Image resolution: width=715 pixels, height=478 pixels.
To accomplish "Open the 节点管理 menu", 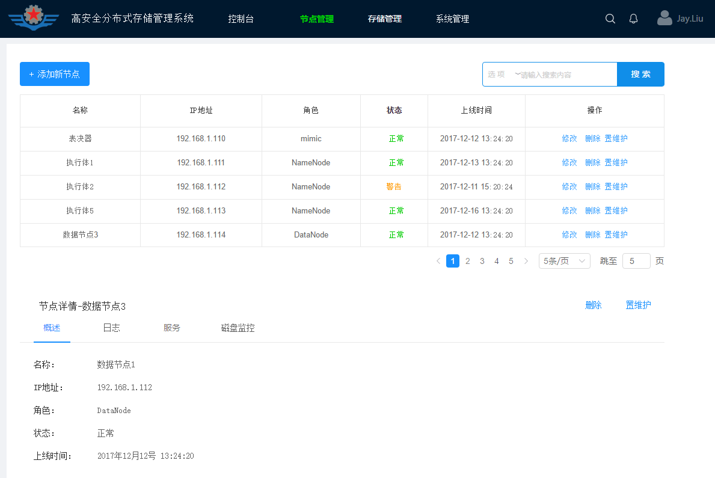I will coord(316,19).
